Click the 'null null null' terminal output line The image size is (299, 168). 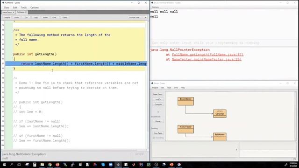[x=164, y=12]
